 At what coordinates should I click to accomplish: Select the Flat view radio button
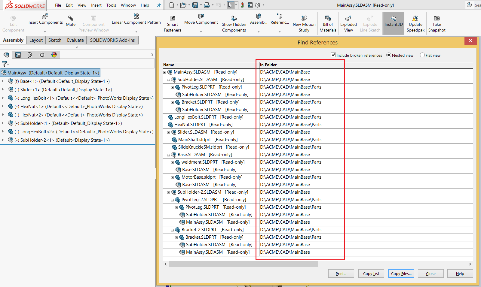click(x=422, y=55)
